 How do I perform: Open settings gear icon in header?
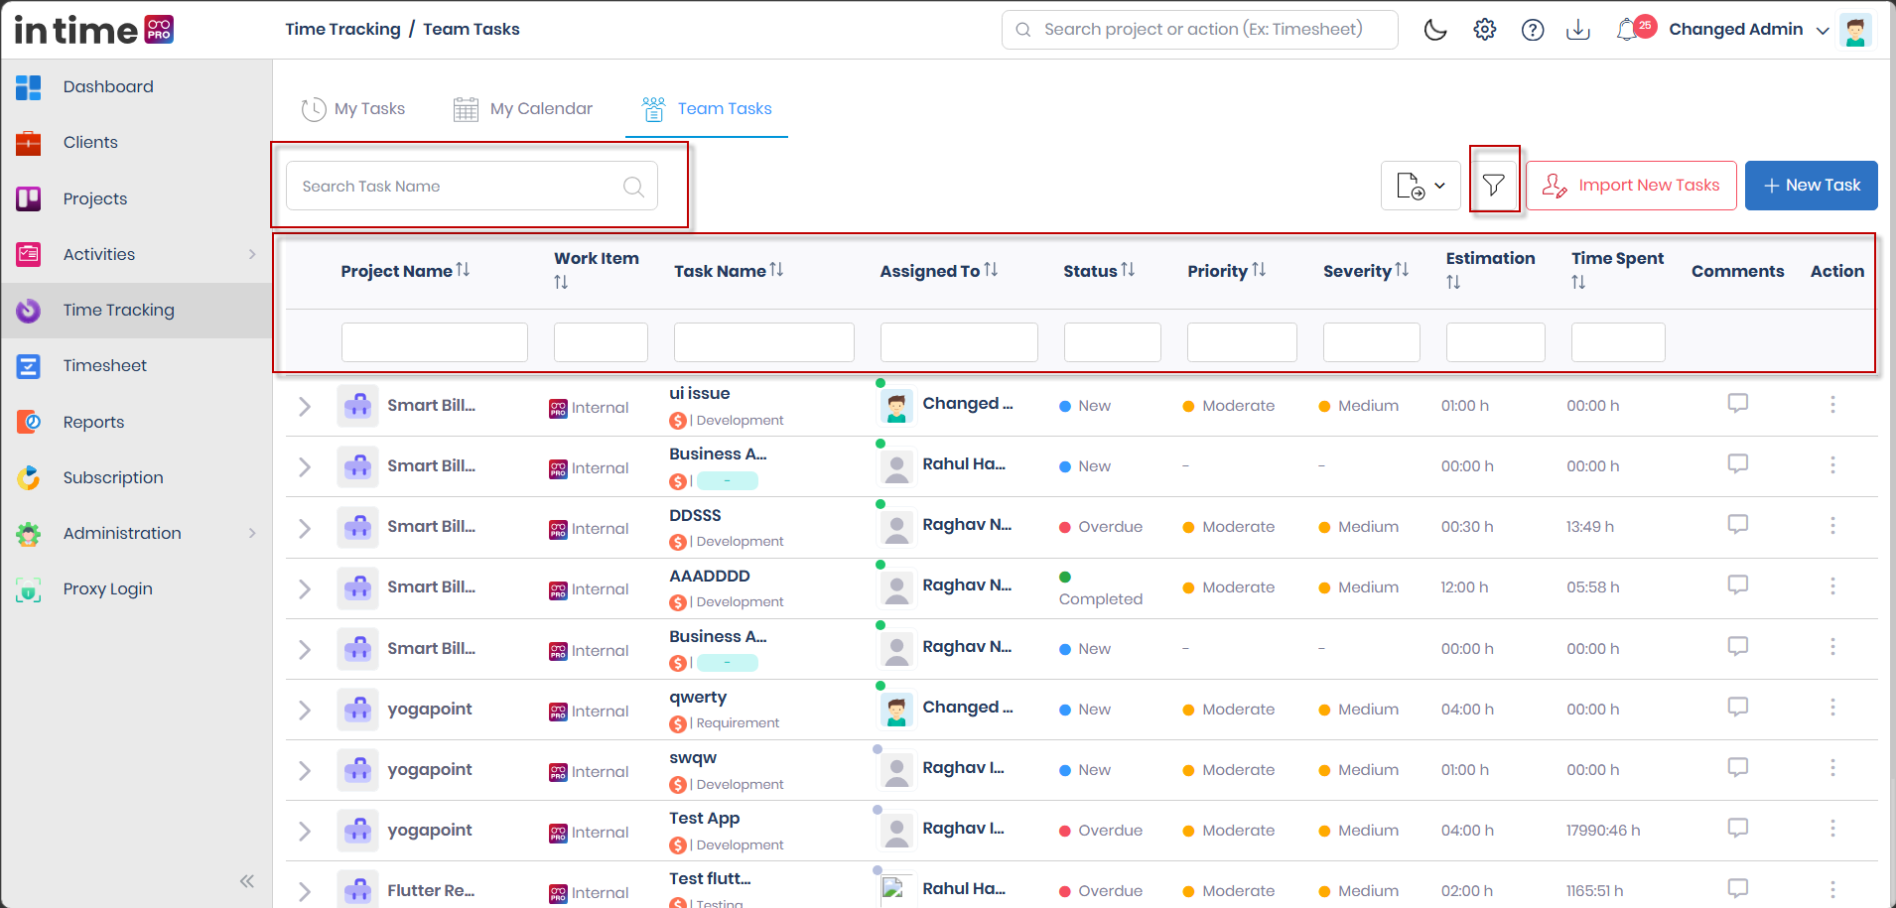pos(1485,30)
